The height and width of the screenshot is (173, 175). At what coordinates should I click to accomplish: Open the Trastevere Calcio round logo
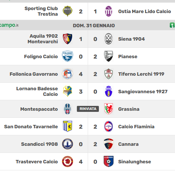(68, 161)
